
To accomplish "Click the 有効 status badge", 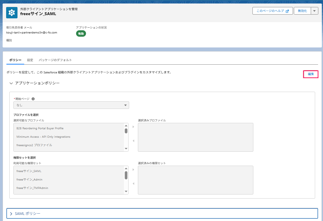I will coord(81,33).
